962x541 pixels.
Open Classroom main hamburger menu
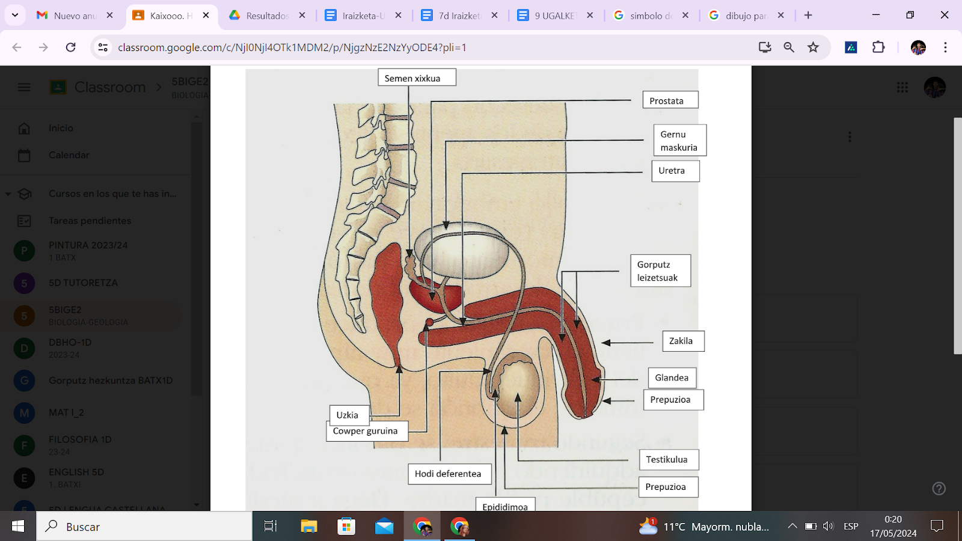point(24,87)
